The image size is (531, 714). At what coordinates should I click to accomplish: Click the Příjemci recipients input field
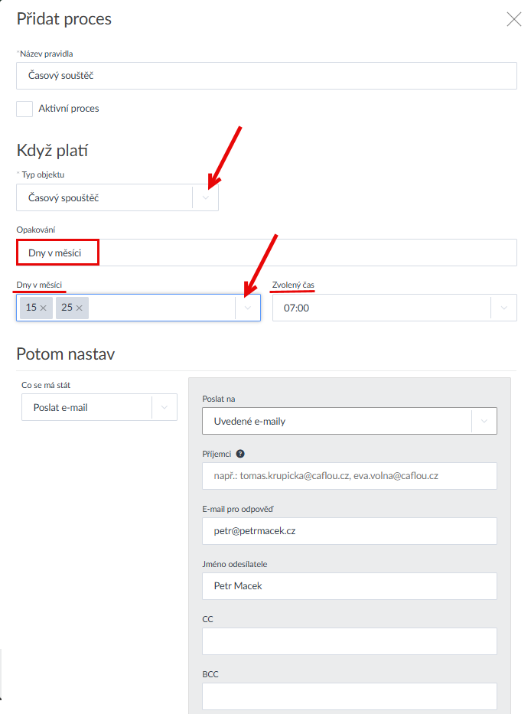pyautogui.click(x=349, y=476)
